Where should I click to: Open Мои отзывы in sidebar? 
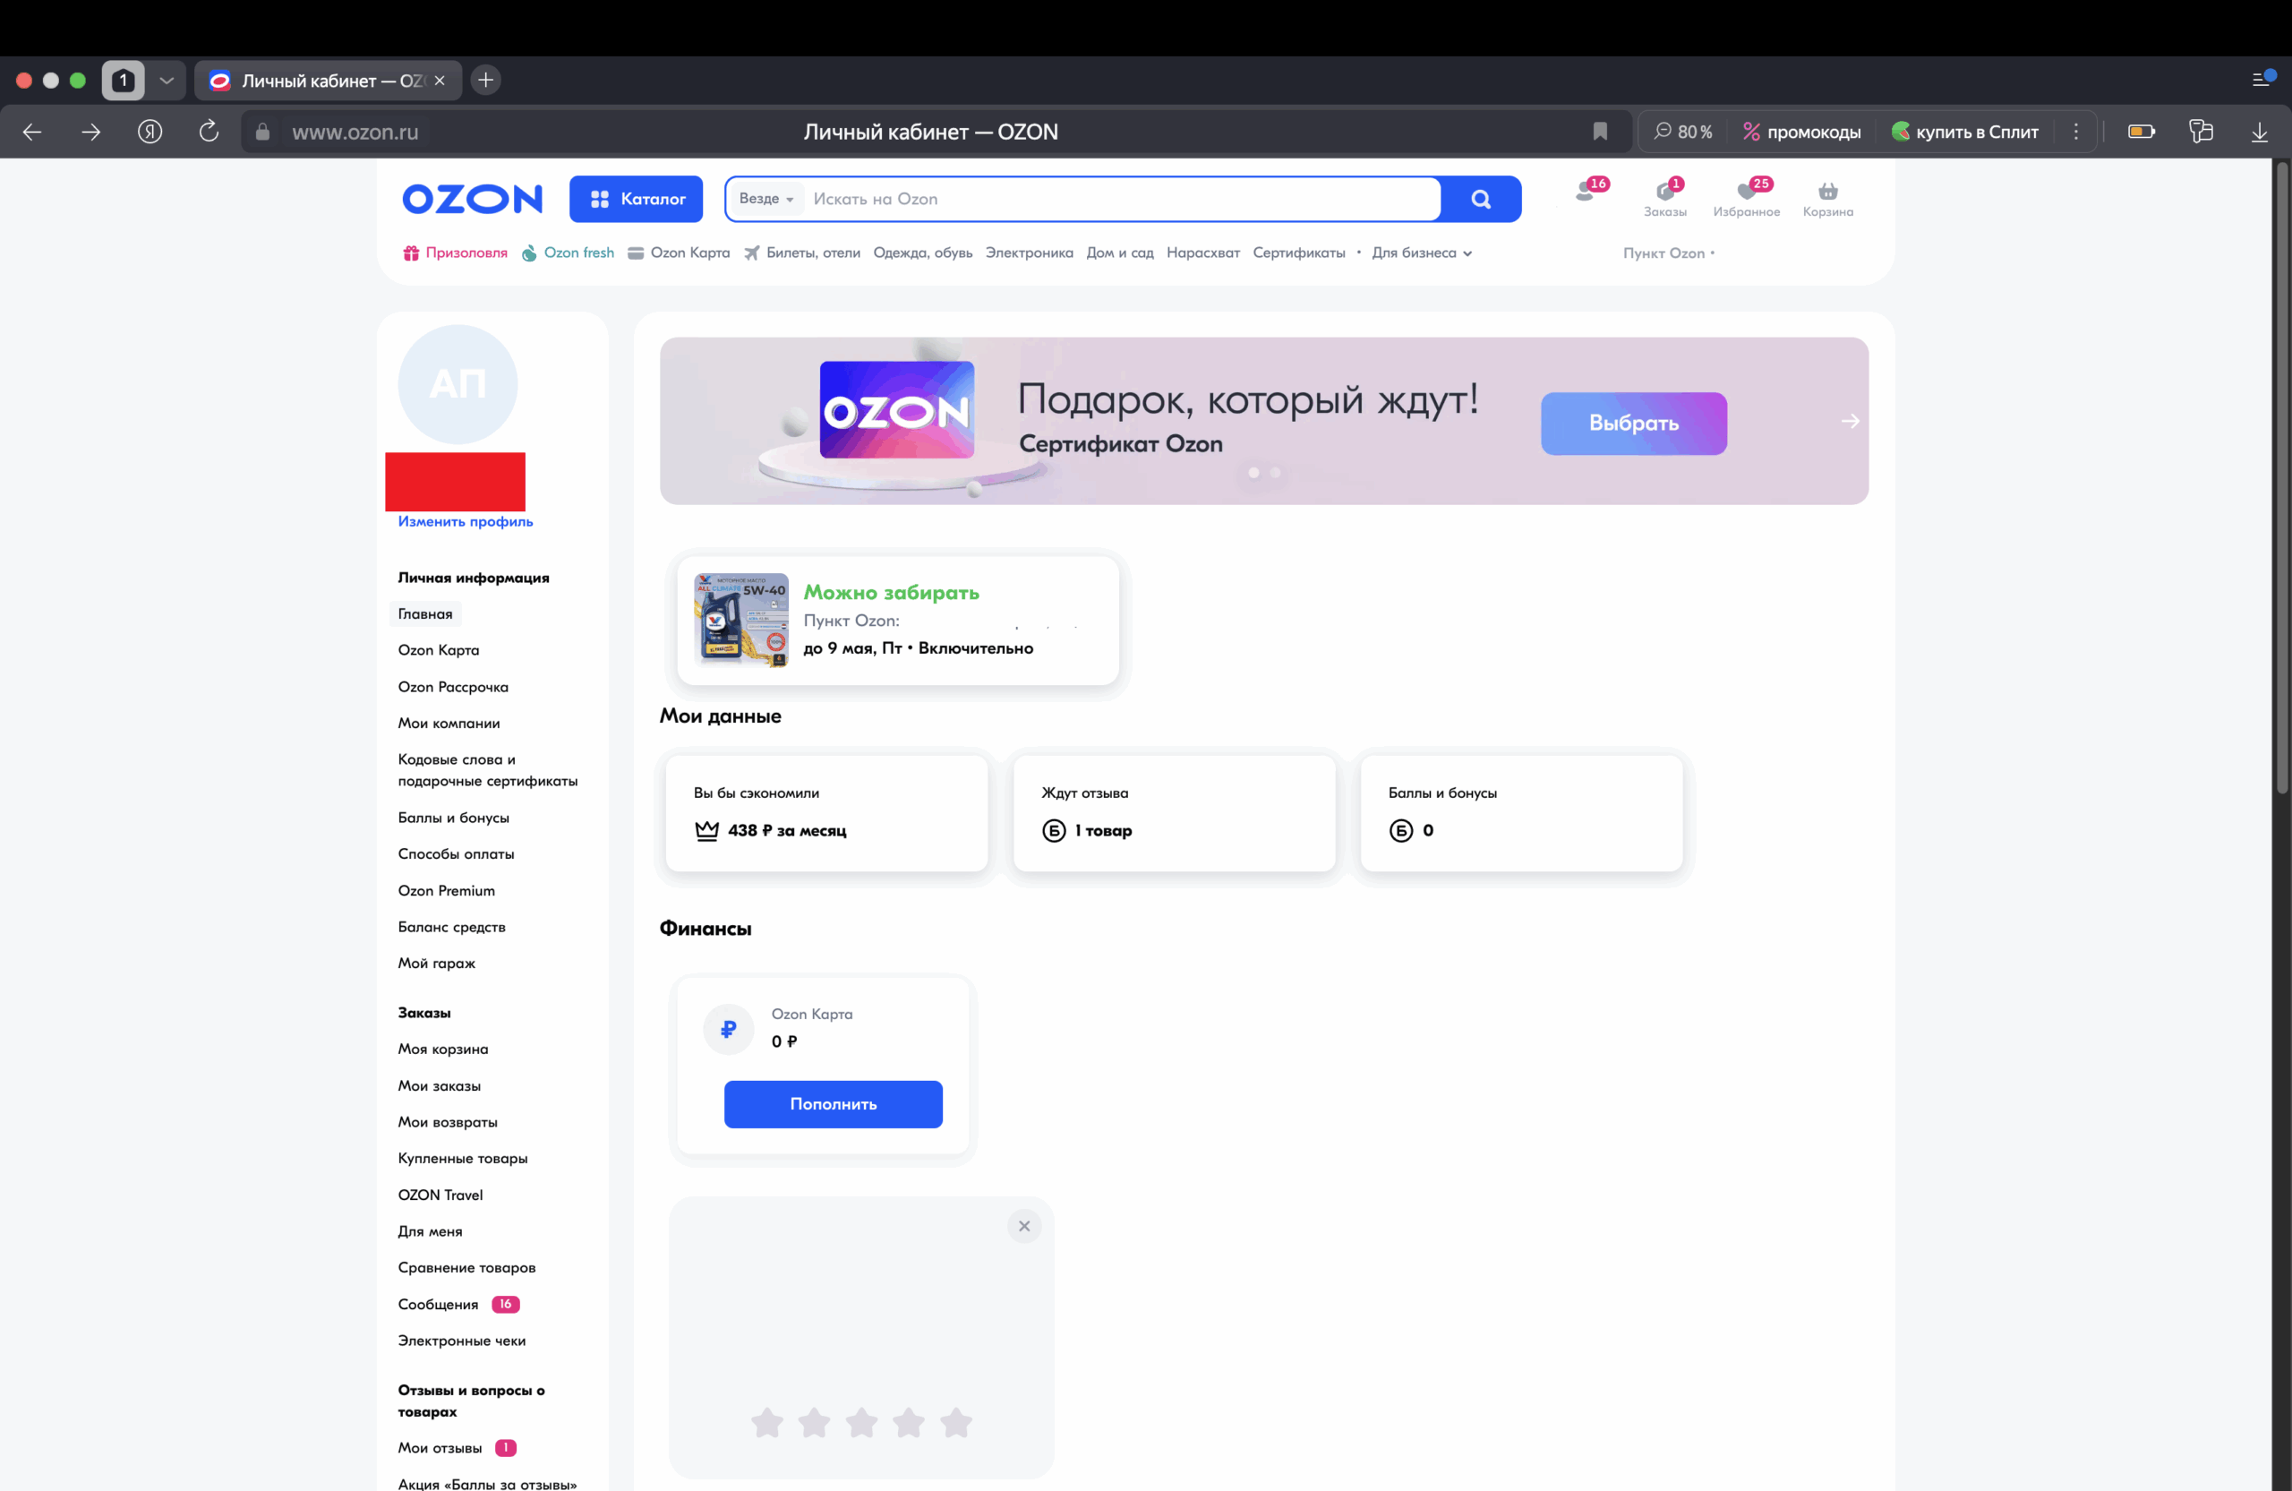[x=457, y=1448]
